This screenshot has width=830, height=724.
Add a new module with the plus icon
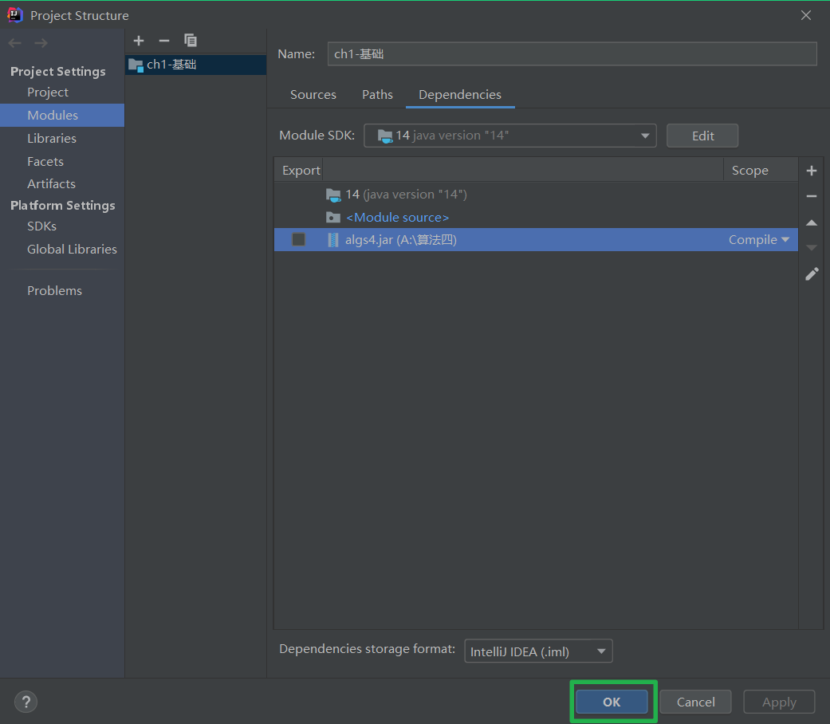pyautogui.click(x=139, y=40)
